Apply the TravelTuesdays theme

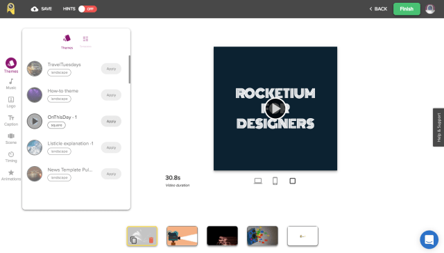click(x=111, y=69)
